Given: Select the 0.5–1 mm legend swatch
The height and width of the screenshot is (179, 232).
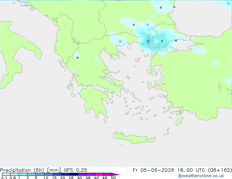Looking at the screenshot, I should [15, 174].
